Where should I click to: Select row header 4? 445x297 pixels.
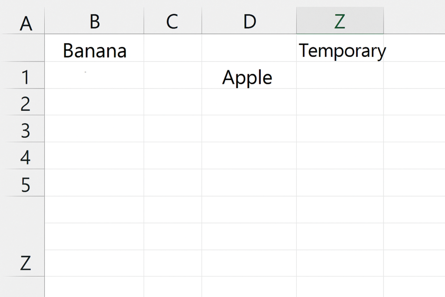pos(23,156)
